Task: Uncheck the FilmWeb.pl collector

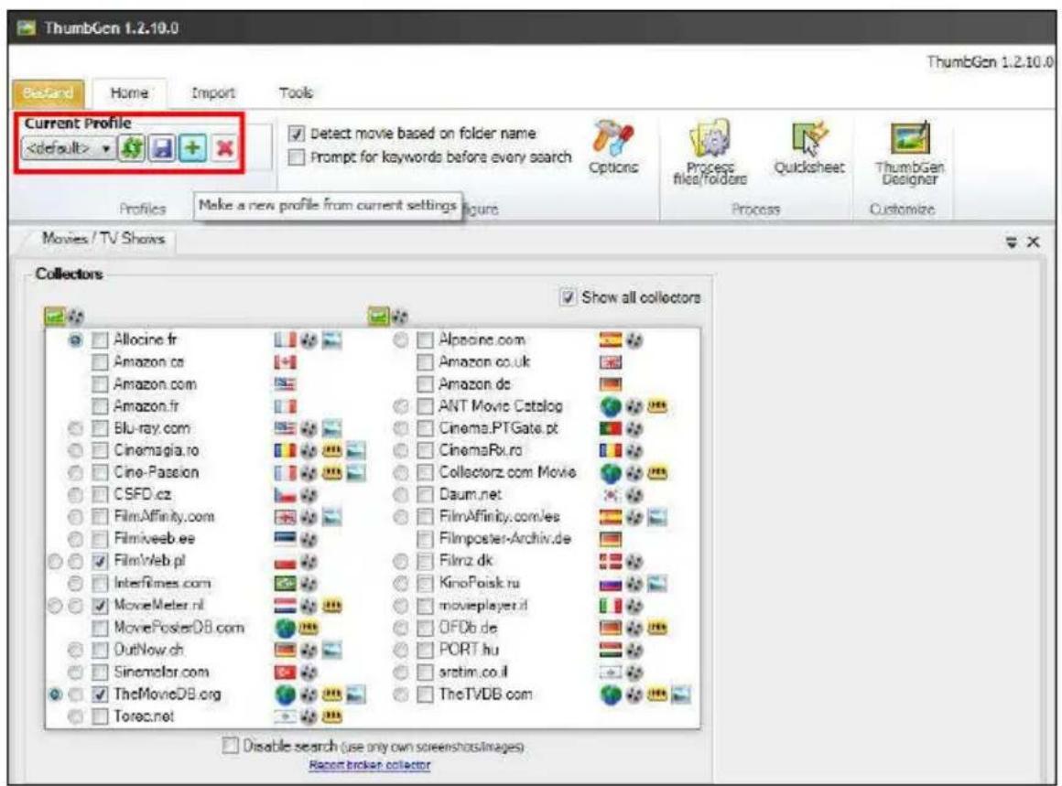Action: [x=100, y=561]
